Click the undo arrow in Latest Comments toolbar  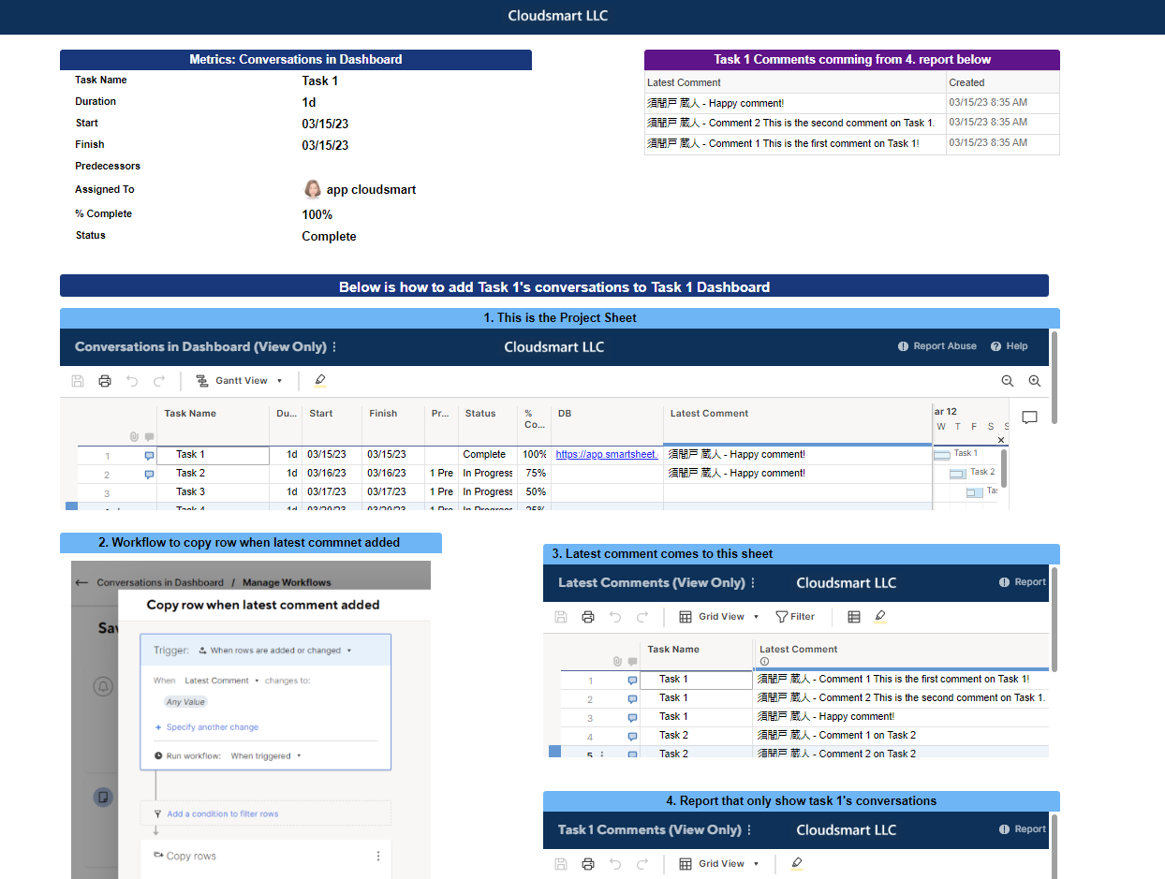614,616
